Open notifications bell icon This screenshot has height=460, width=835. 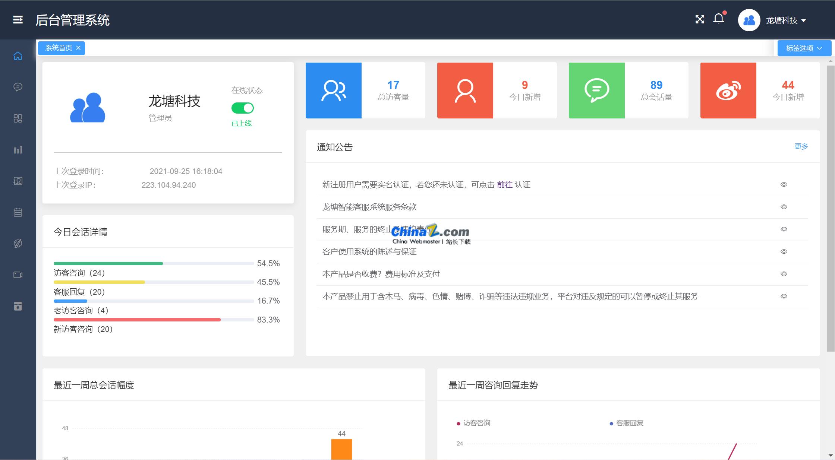coord(719,19)
